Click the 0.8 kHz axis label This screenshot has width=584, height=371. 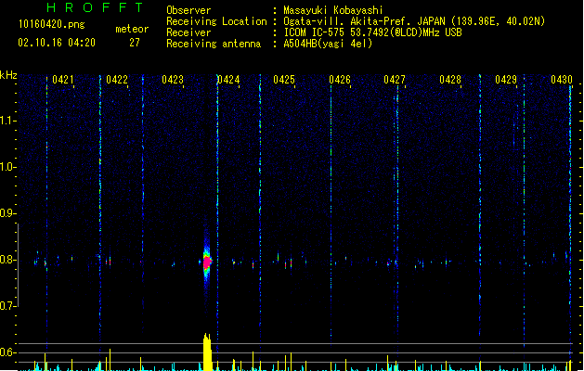pos(7,260)
